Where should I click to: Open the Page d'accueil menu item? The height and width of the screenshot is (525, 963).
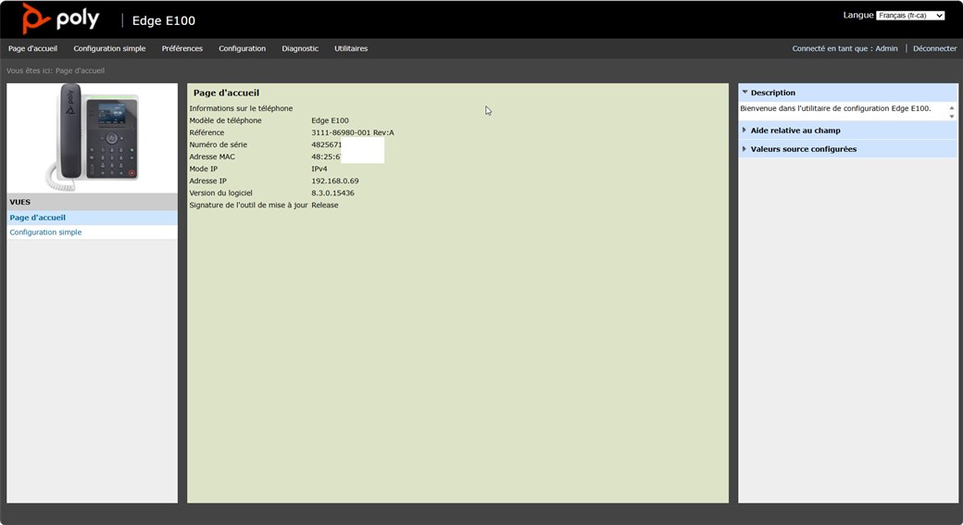32,48
